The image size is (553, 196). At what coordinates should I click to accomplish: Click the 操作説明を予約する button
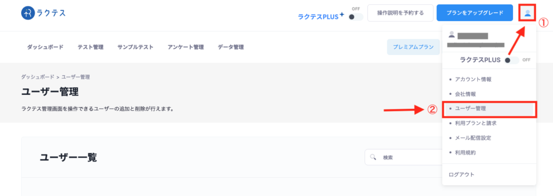[400, 13]
